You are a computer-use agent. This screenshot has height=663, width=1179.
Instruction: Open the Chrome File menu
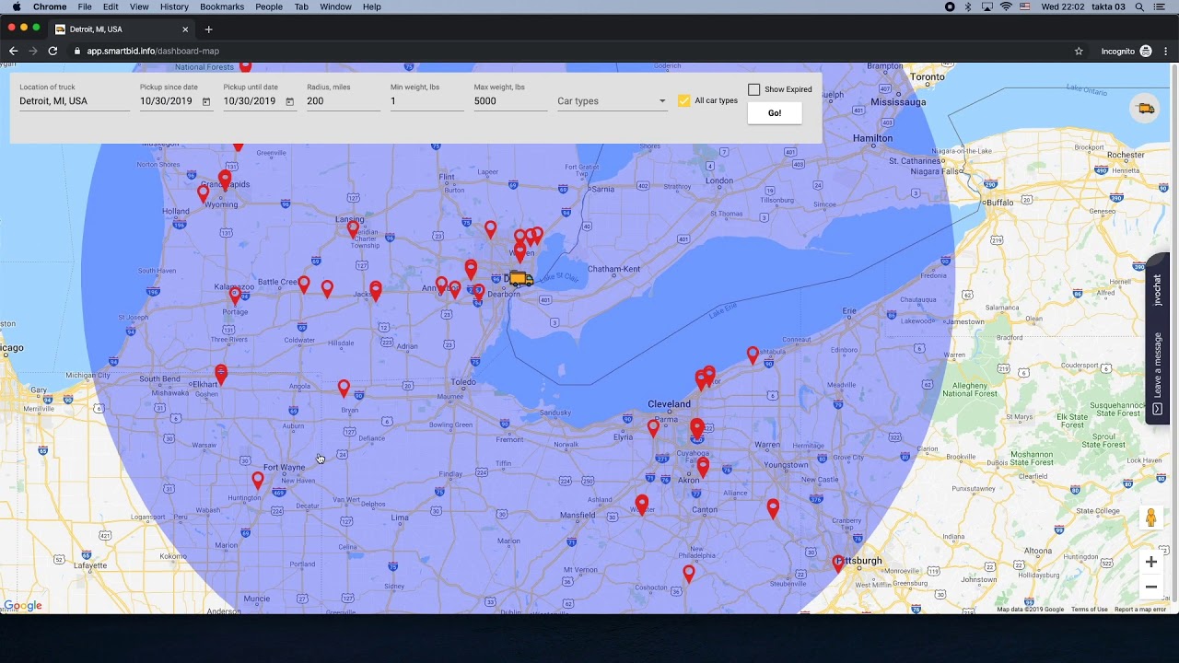point(85,6)
